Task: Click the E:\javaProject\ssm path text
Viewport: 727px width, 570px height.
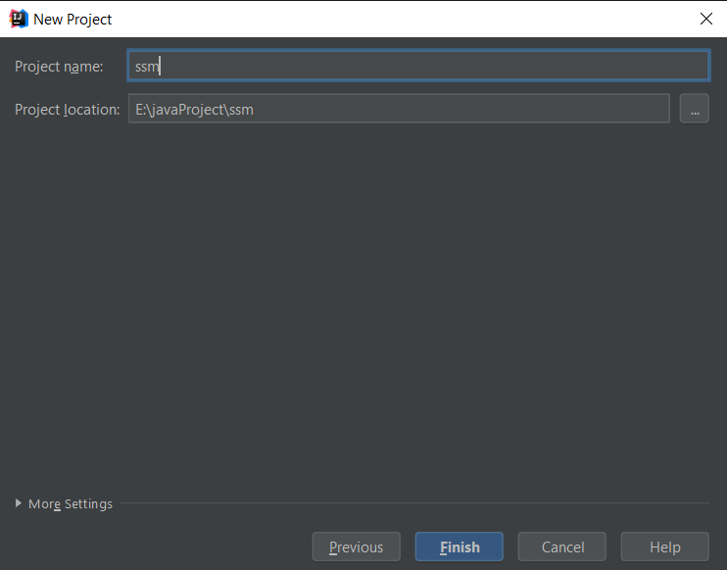Action: coord(194,109)
